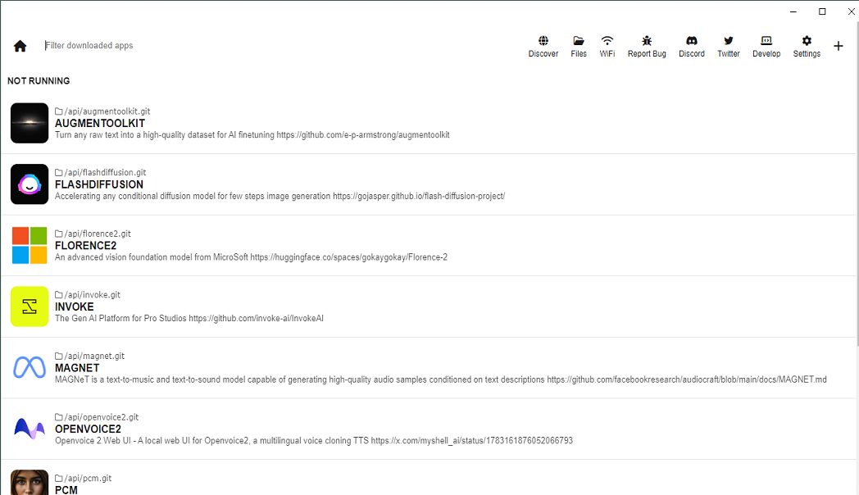Open the FLORENCE2 app title

point(85,246)
